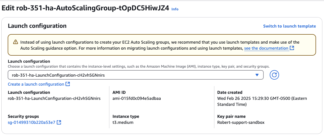Click the 'Launch configuration' section heading
Screen dimensions: 324x135
(37, 26)
